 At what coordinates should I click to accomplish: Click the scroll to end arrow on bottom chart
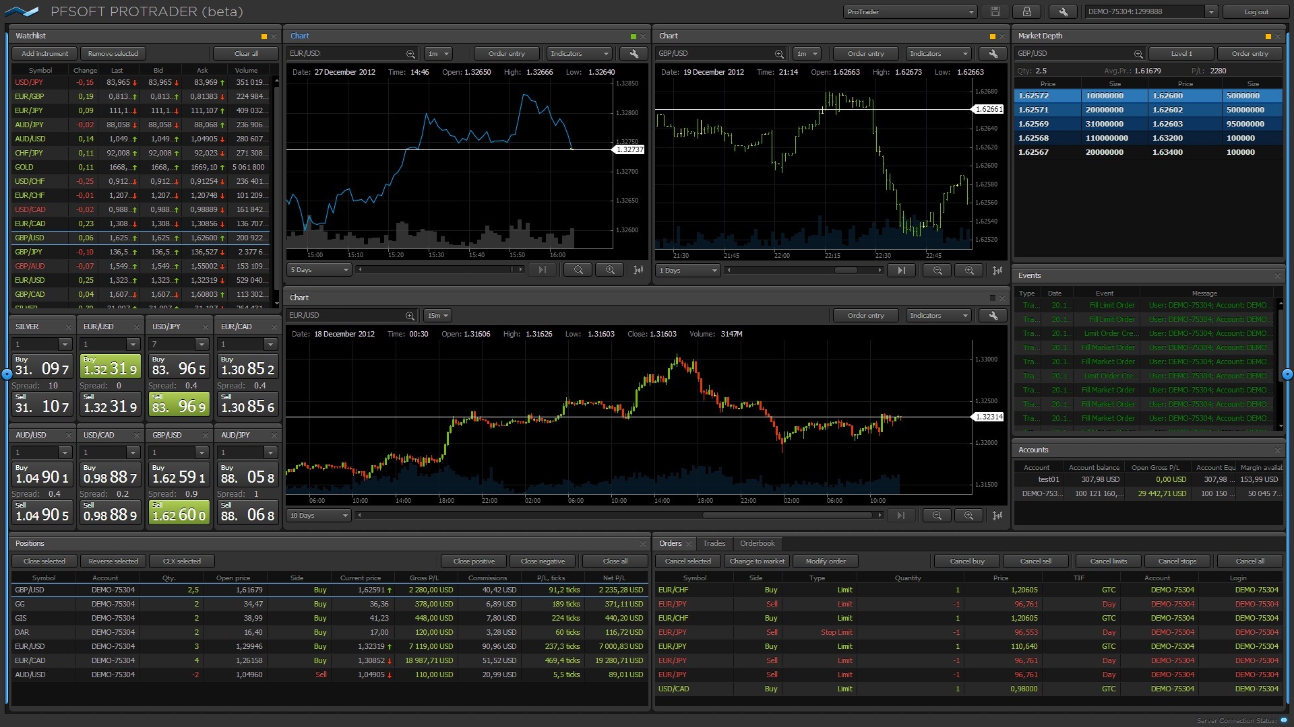point(902,516)
